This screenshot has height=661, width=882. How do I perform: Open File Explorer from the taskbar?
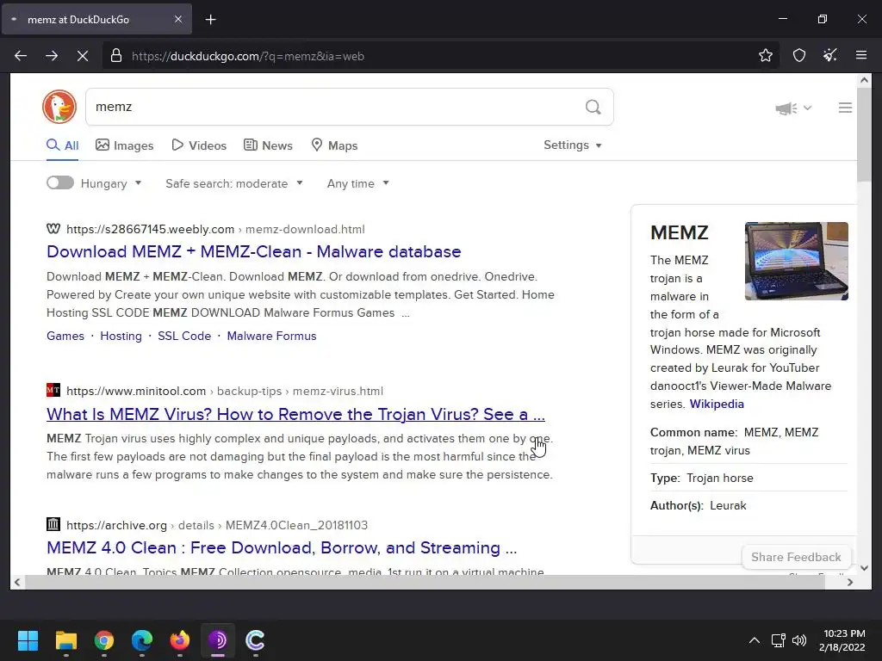tap(65, 640)
